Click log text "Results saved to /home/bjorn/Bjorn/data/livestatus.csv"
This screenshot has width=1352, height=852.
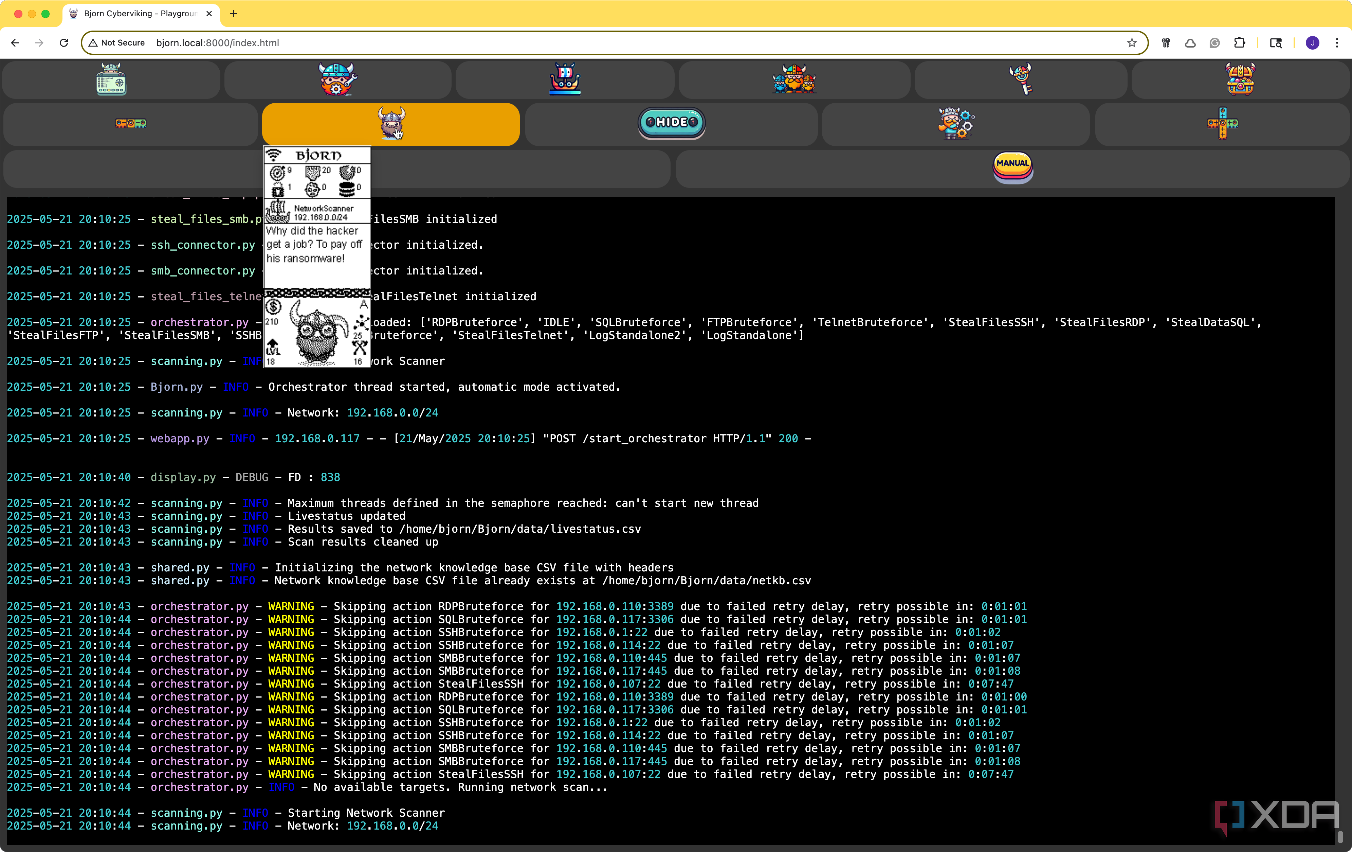(x=464, y=529)
